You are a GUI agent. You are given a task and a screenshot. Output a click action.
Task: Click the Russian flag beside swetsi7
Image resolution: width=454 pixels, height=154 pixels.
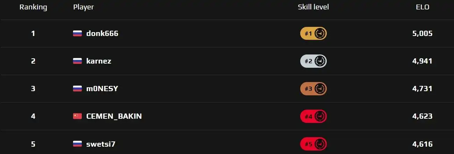click(77, 144)
